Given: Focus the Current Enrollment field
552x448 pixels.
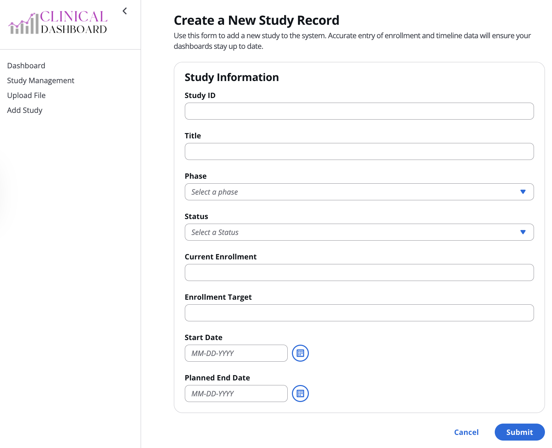Looking at the screenshot, I should pyautogui.click(x=359, y=272).
